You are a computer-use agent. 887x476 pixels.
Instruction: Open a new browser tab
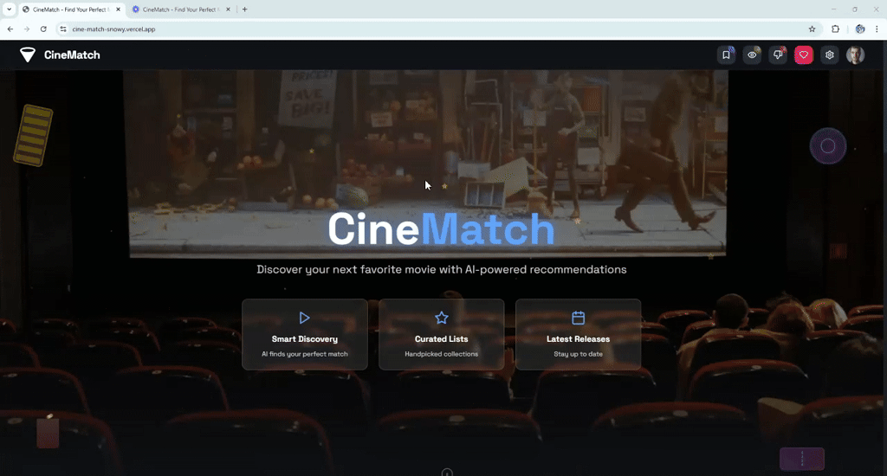[x=244, y=10]
